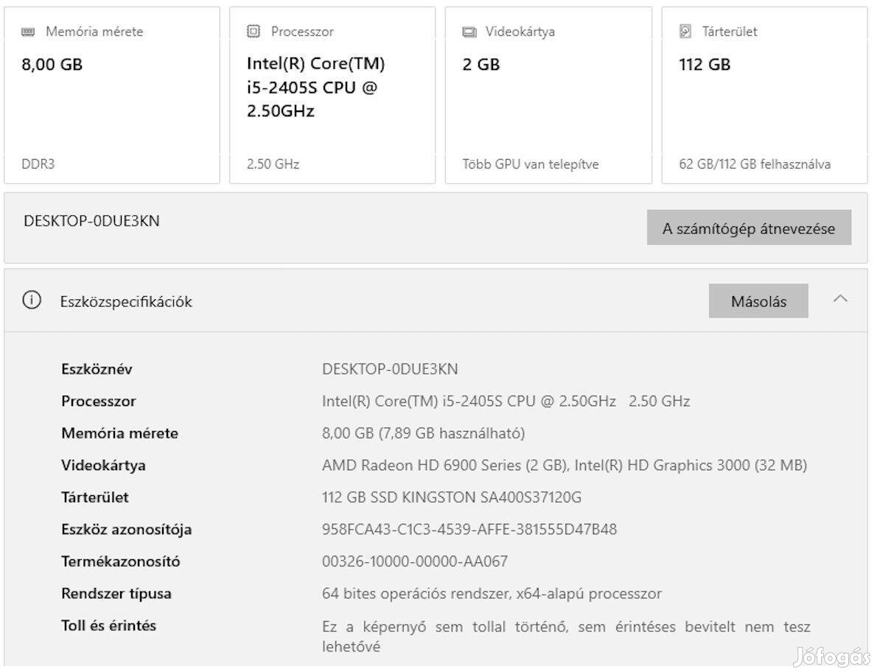Click the memory (Memória mérete) card icon

29,31
